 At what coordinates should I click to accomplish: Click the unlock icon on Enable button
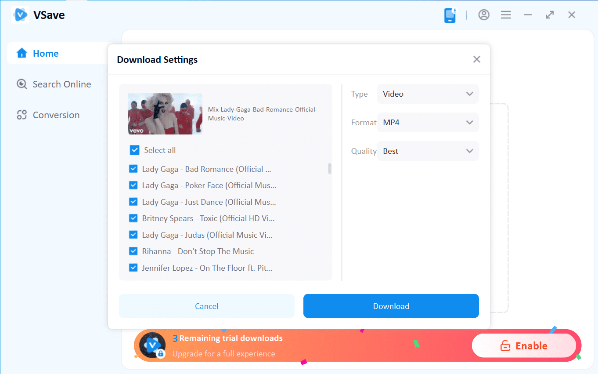point(505,346)
